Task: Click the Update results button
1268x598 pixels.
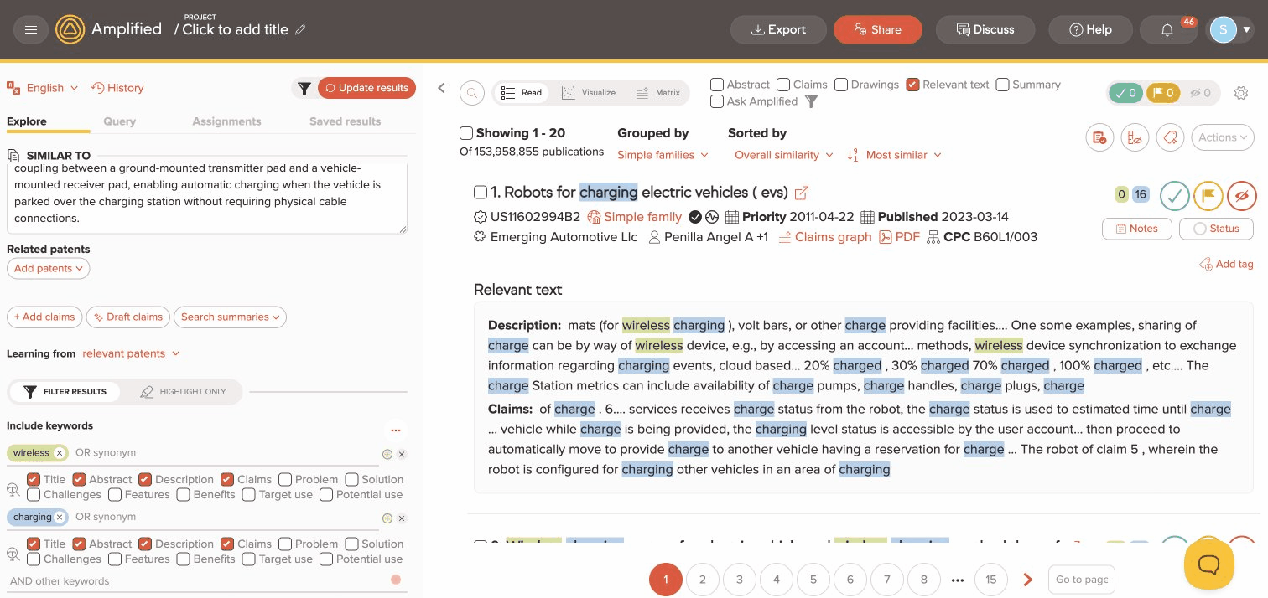Action: coord(366,87)
